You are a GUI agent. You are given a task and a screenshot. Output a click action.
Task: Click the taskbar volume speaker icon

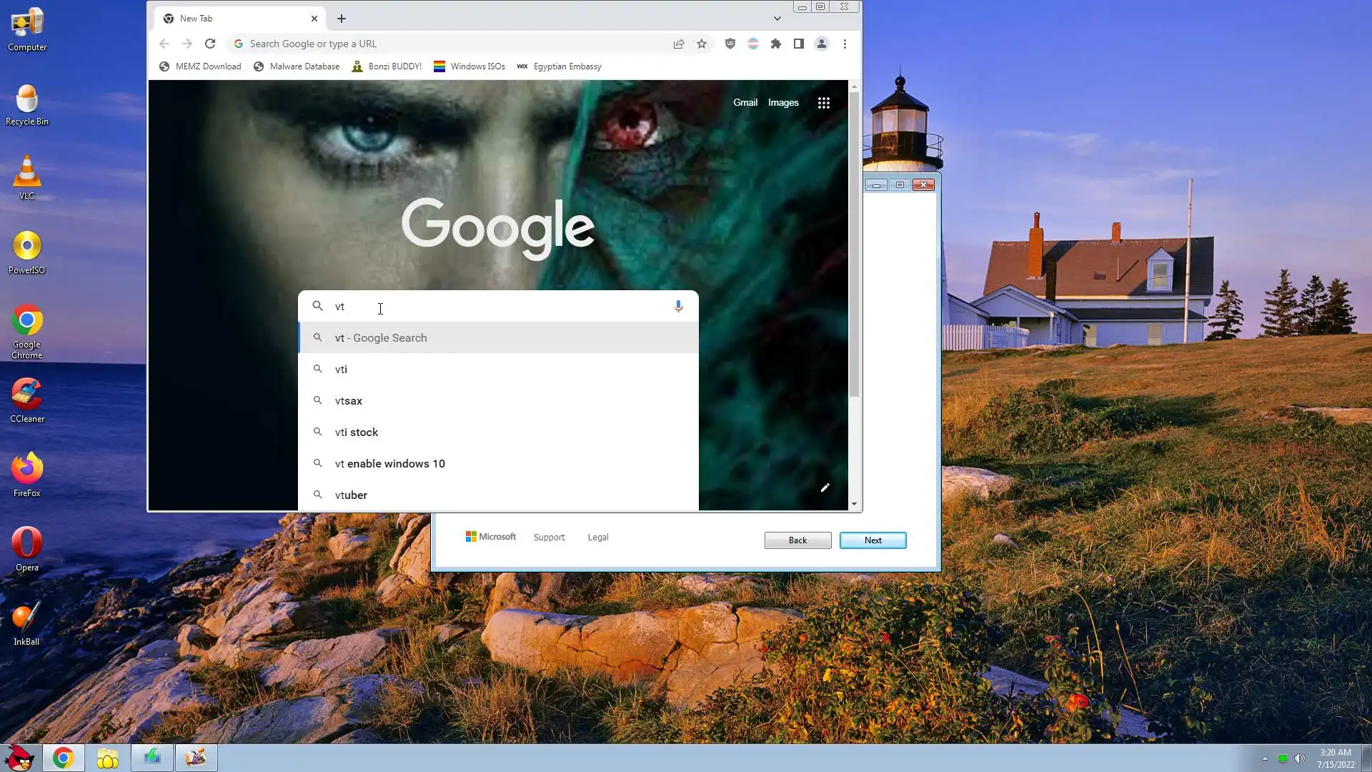(1299, 758)
